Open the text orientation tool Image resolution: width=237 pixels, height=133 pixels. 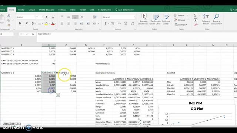[x=82, y=17]
